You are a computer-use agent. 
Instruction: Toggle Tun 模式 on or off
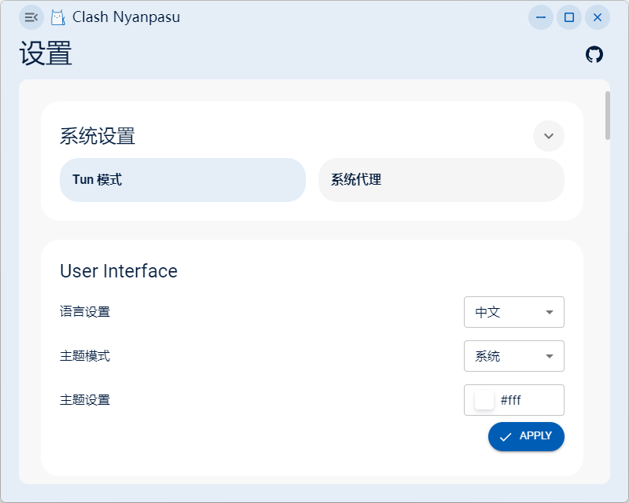click(182, 180)
